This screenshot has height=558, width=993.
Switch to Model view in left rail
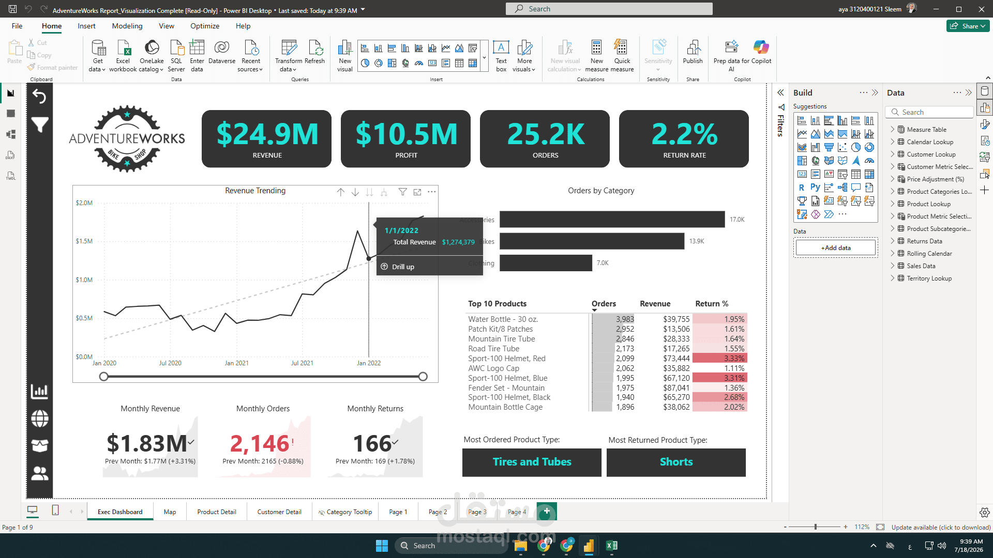coord(11,134)
